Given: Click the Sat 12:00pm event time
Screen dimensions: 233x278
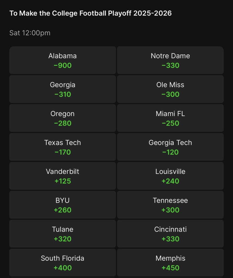Looking at the screenshot, I should 30,33.
